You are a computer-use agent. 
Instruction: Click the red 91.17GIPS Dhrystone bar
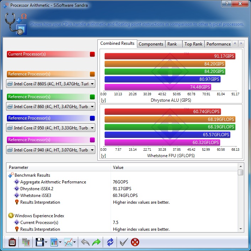point(170,56)
